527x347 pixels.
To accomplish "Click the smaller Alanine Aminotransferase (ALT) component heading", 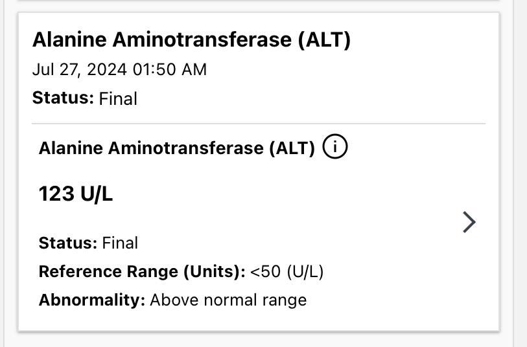I will 177,148.
